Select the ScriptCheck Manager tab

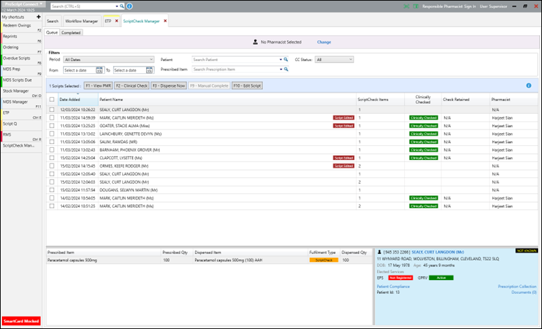pos(141,21)
